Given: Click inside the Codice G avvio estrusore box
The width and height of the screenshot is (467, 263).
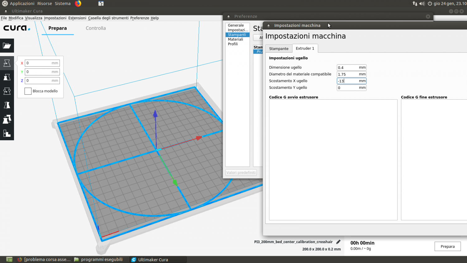Looking at the screenshot, I should (x=333, y=160).
